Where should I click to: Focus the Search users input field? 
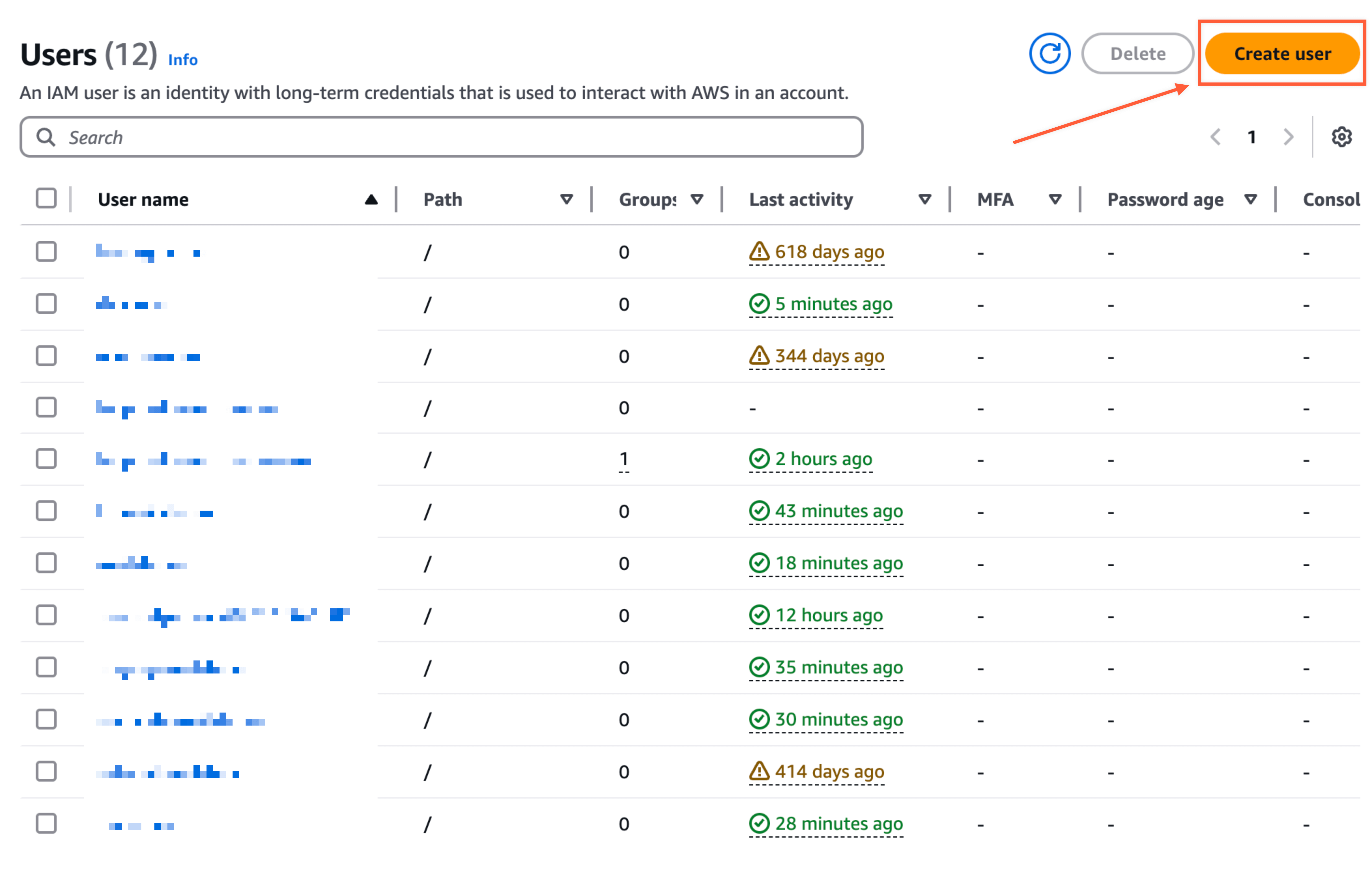pos(456,137)
